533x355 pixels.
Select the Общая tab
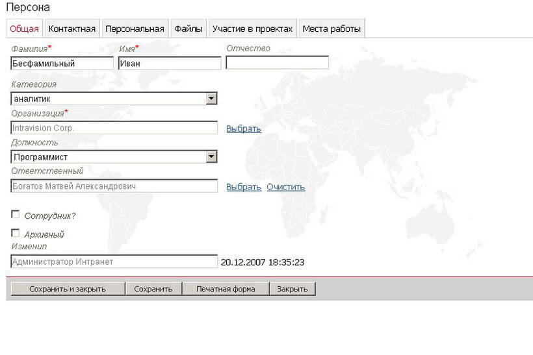[x=24, y=29]
